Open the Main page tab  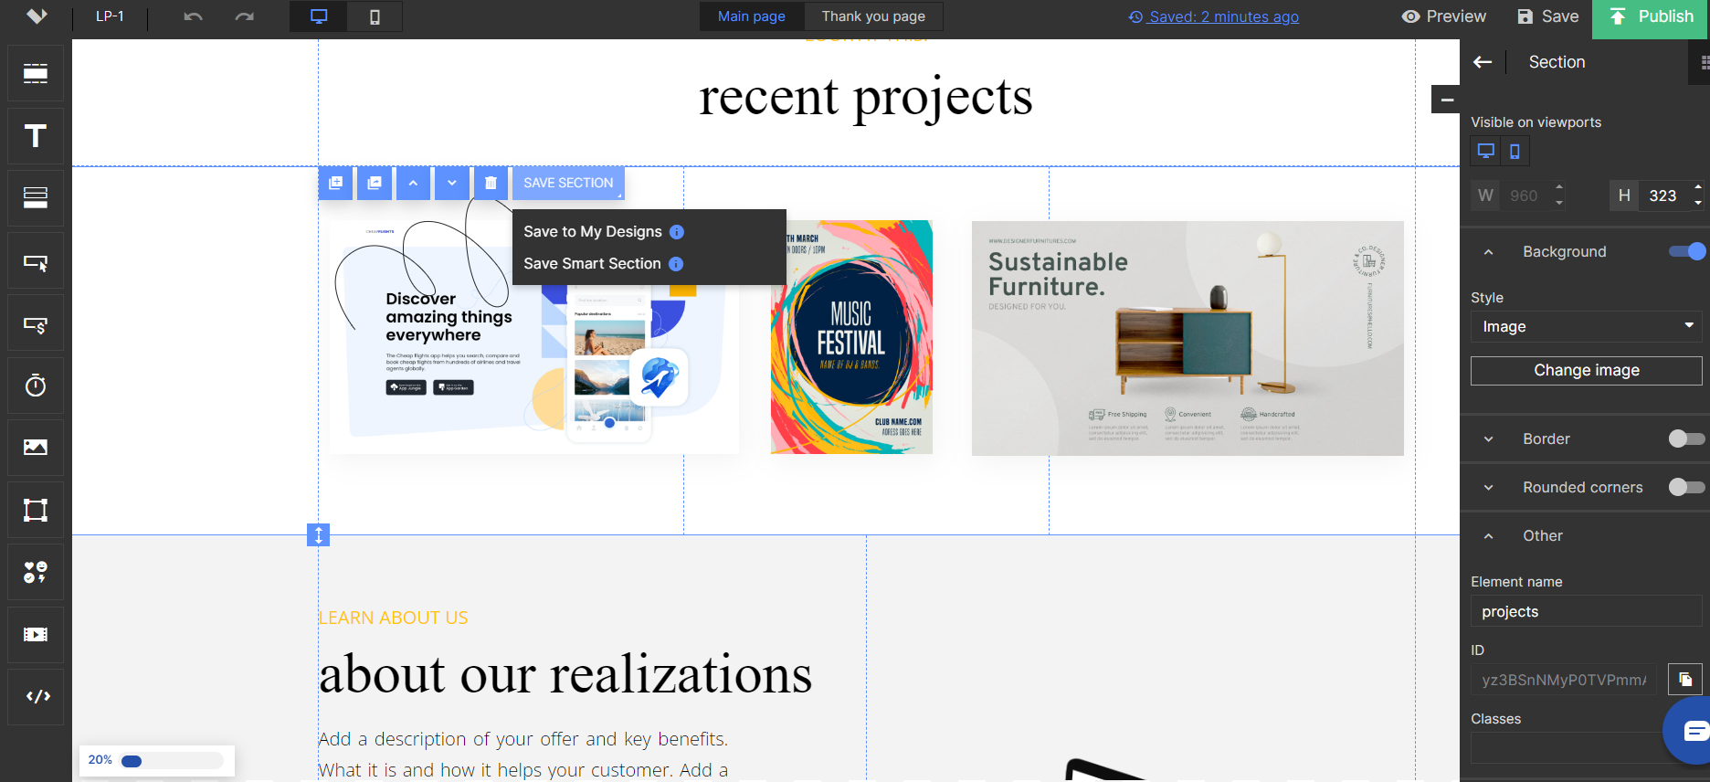(x=752, y=16)
